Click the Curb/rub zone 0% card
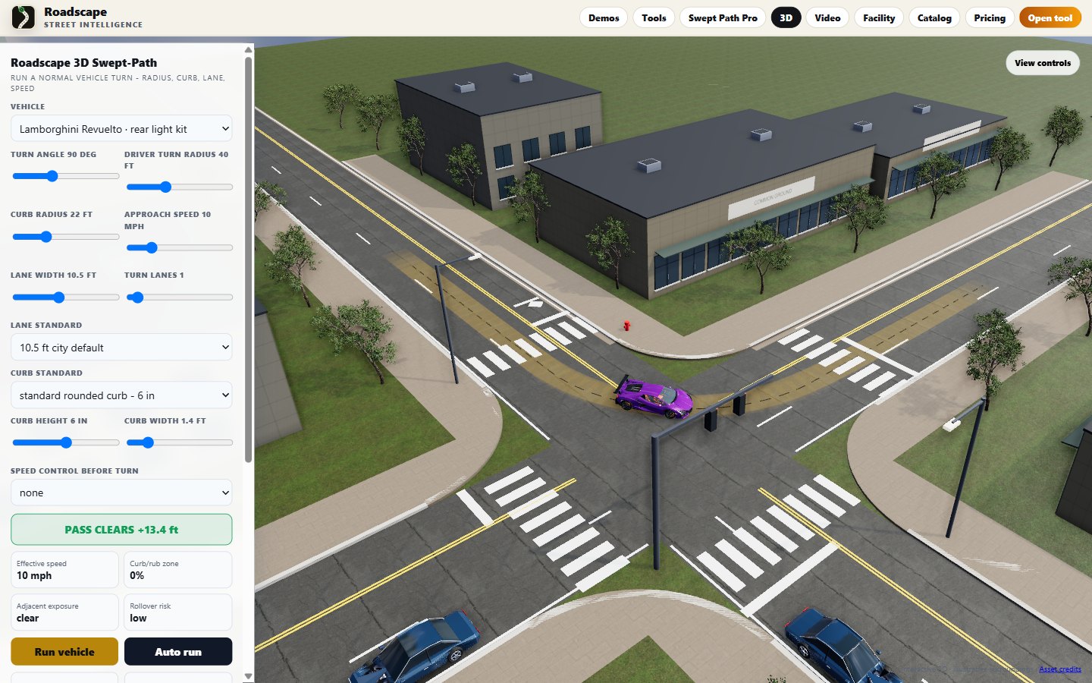Screen dimensions: 1092x683 pos(178,569)
